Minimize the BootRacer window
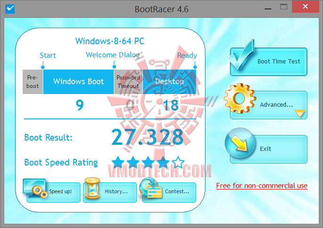The height and width of the screenshot is (228, 323). tap(268, 9)
